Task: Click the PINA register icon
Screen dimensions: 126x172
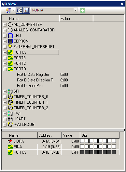Action: (x=10, y=147)
